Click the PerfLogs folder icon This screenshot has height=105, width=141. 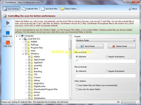click(29, 45)
